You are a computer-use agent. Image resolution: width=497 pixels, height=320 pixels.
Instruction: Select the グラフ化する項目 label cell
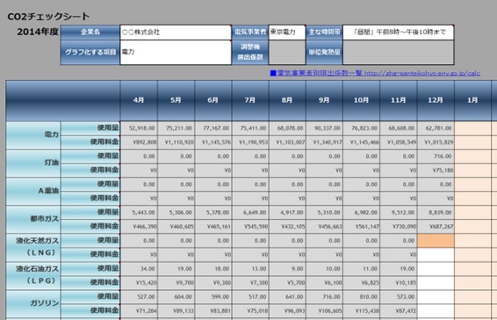[x=90, y=53]
